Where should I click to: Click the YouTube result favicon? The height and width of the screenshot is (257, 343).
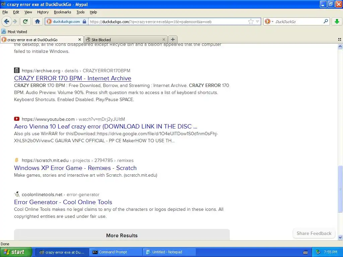coord(17,119)
